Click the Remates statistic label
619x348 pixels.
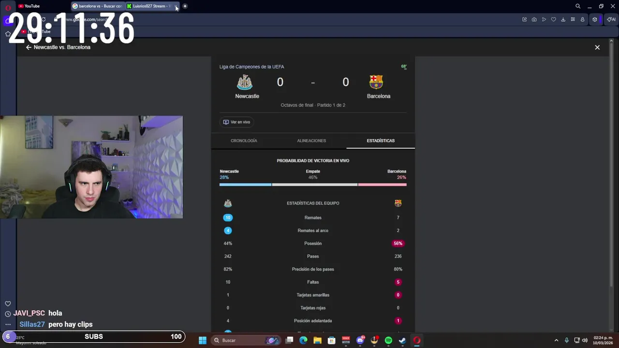coord(313,217)
